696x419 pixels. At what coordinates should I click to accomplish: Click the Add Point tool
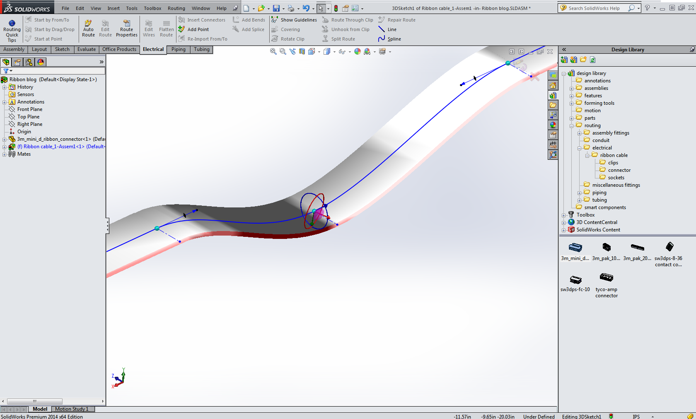(193, 29)
